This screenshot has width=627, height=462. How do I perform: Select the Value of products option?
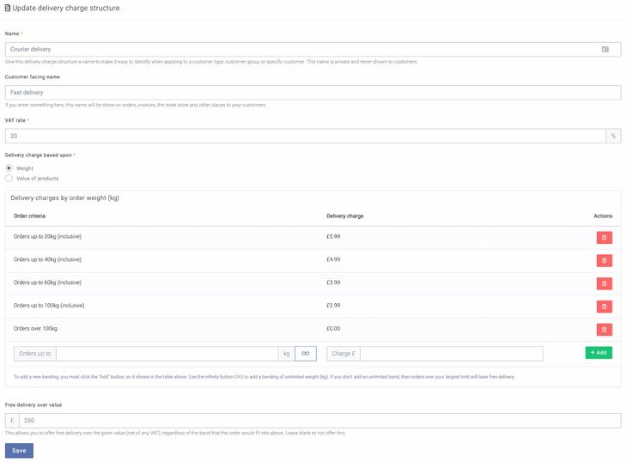pyautogui.click(x=9, y=179)
